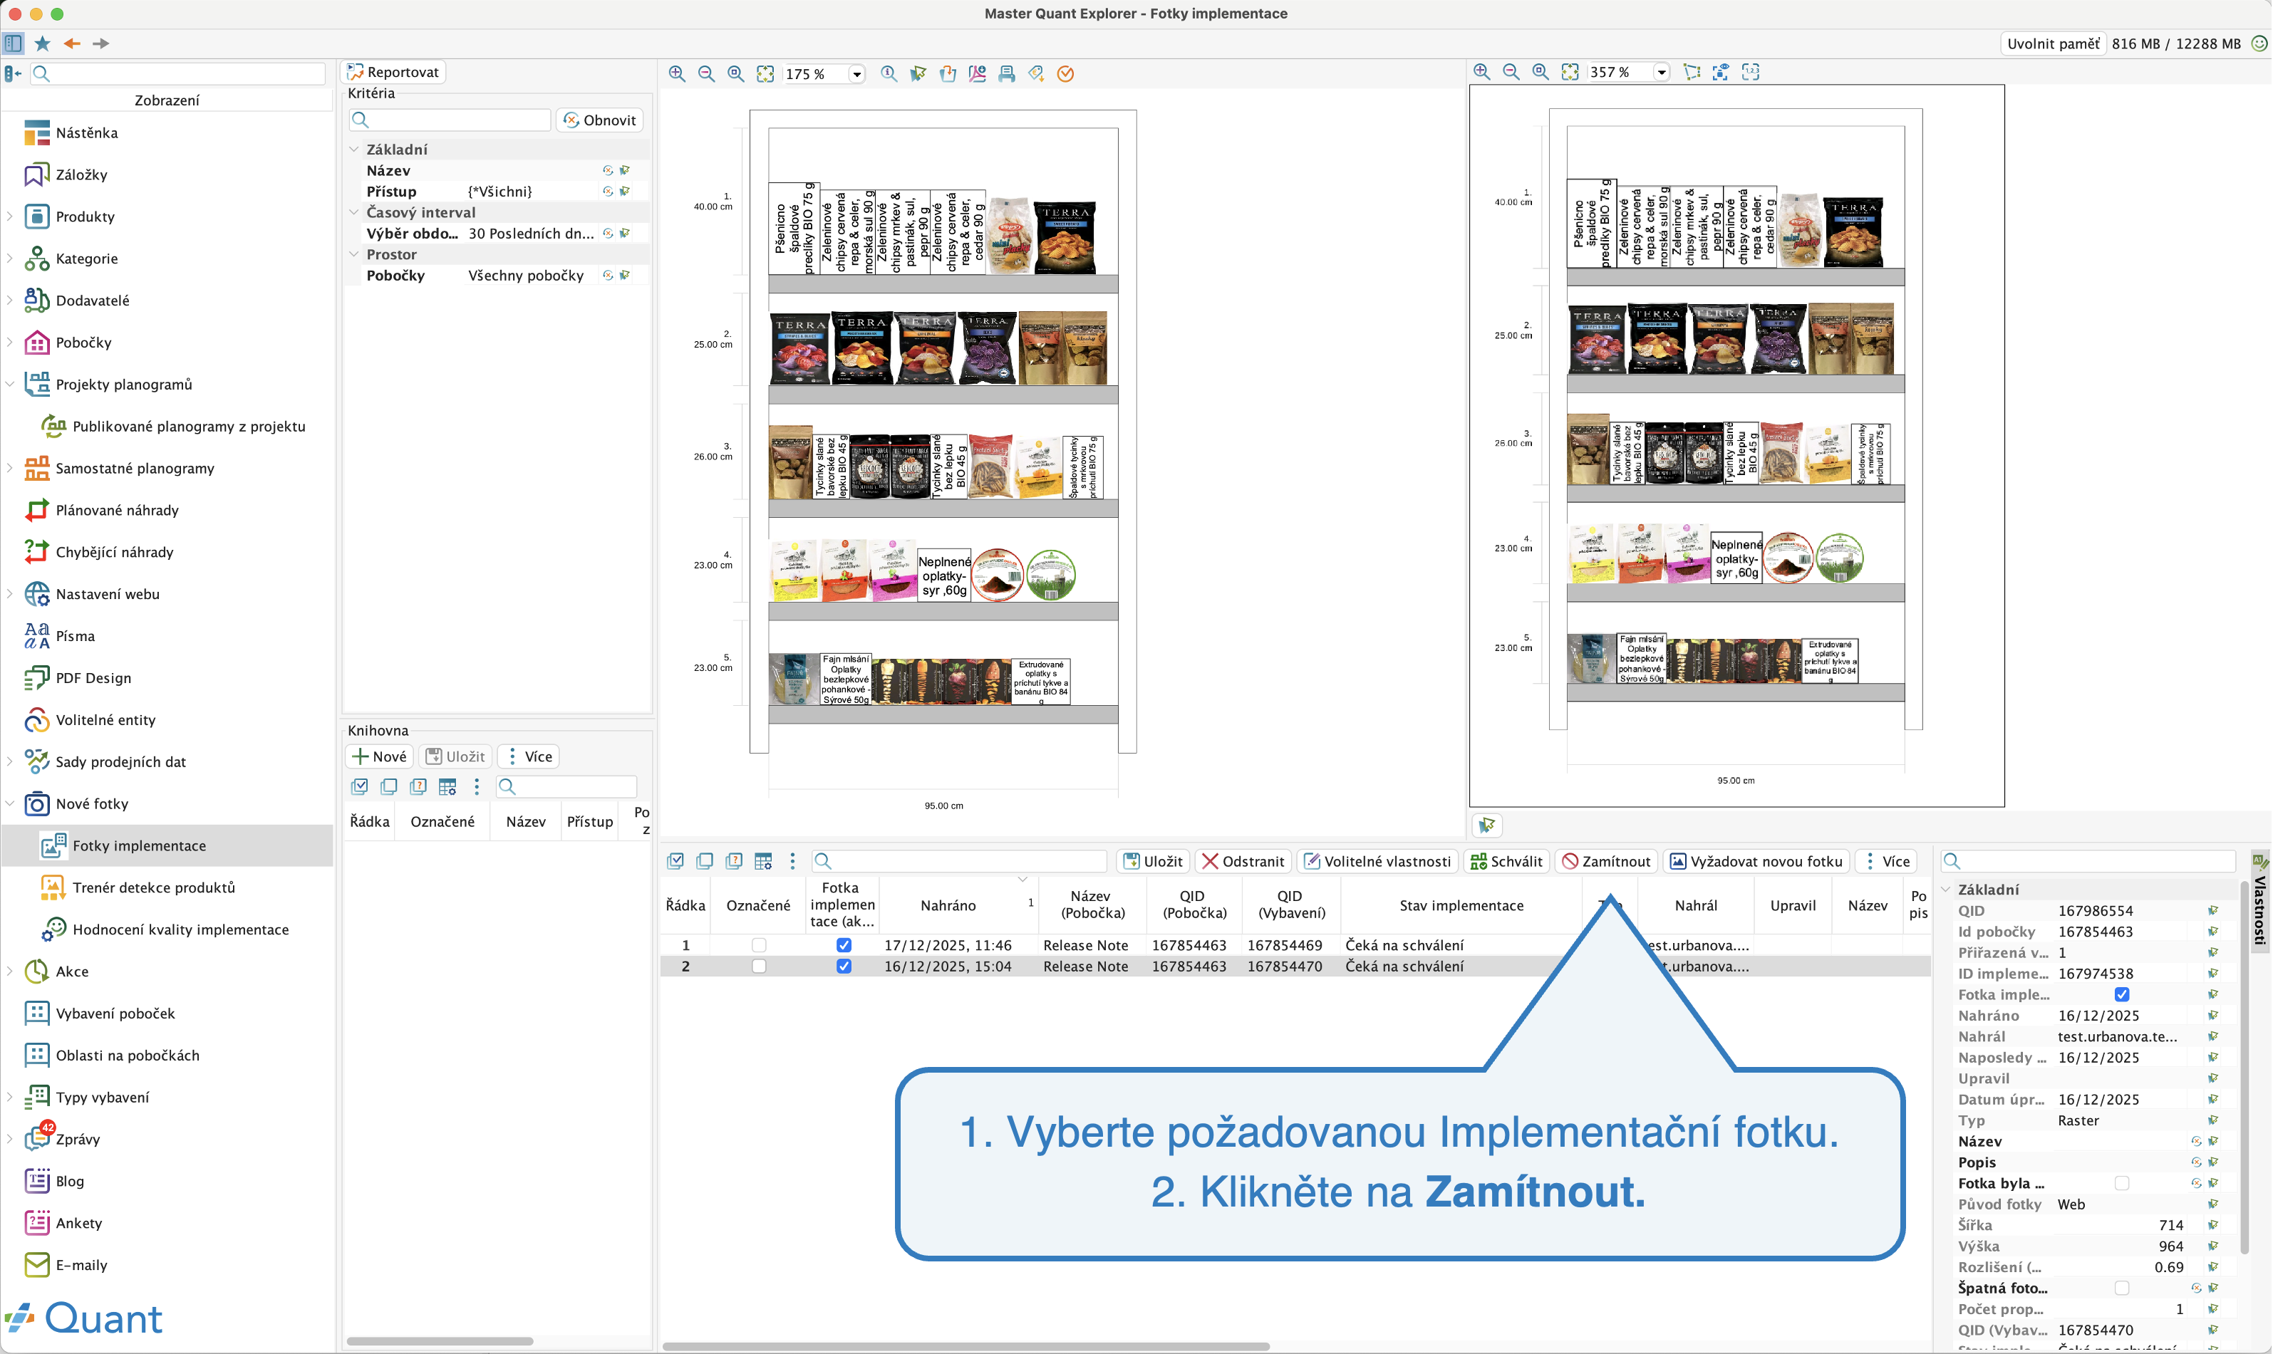The image size is (2273, 1354).
Task: Toggle Fotka implementace checkbox in row 1
Action: [x=844, y=945]
